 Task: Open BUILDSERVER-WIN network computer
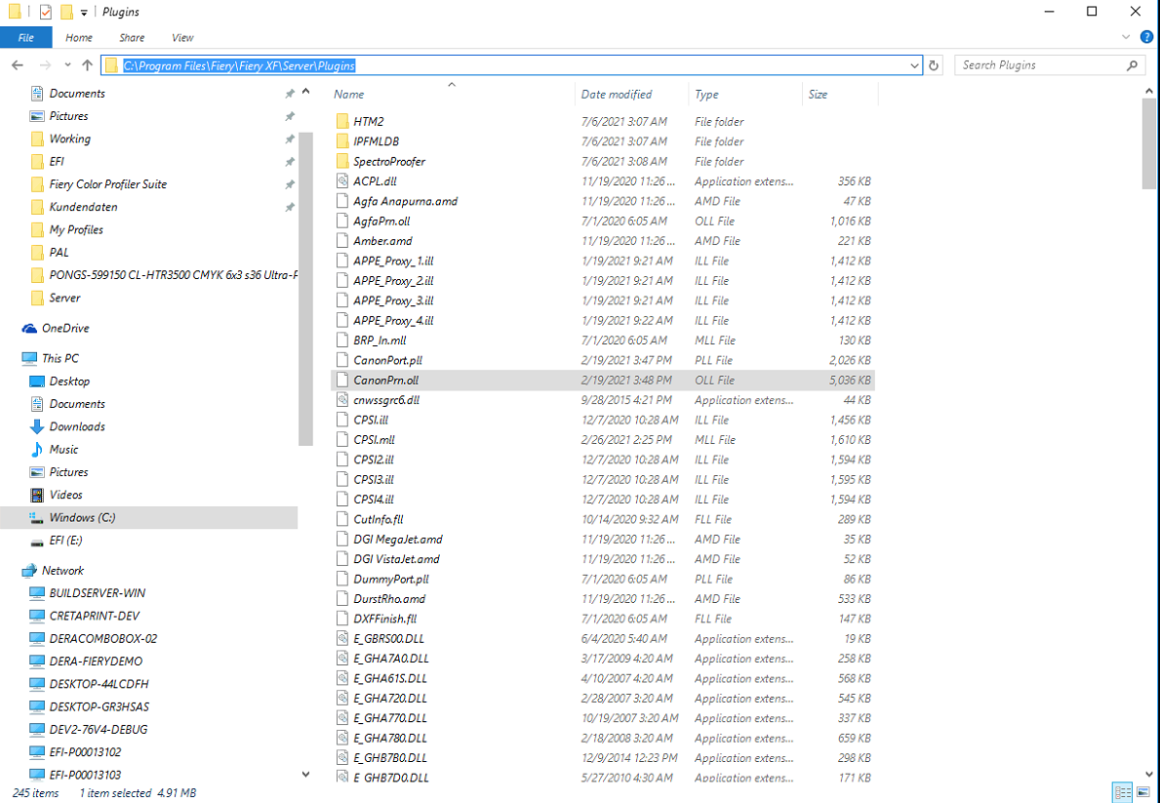point(97,593)
